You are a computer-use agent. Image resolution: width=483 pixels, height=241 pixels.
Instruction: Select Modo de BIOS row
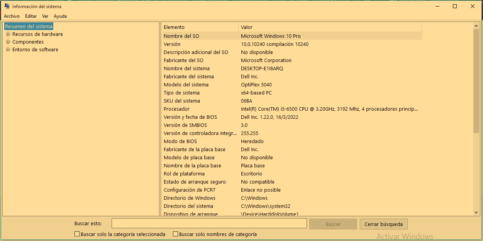pyautogui.click(x=291, y=141)
